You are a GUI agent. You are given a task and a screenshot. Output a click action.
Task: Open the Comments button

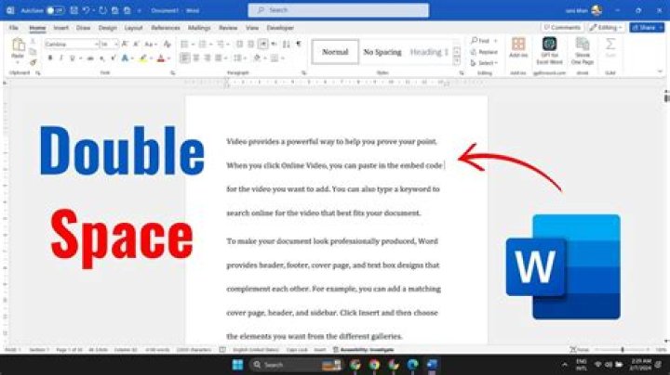pyautogui.click(x=562, y=28)
